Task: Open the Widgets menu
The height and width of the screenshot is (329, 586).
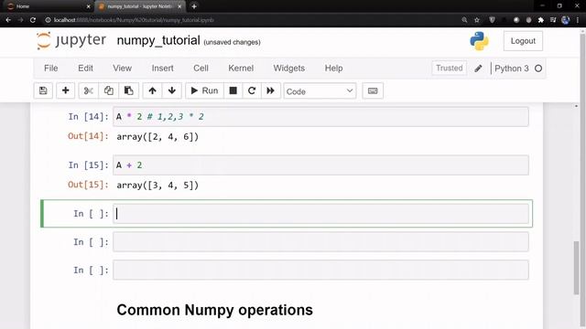Action: (289, 69)
